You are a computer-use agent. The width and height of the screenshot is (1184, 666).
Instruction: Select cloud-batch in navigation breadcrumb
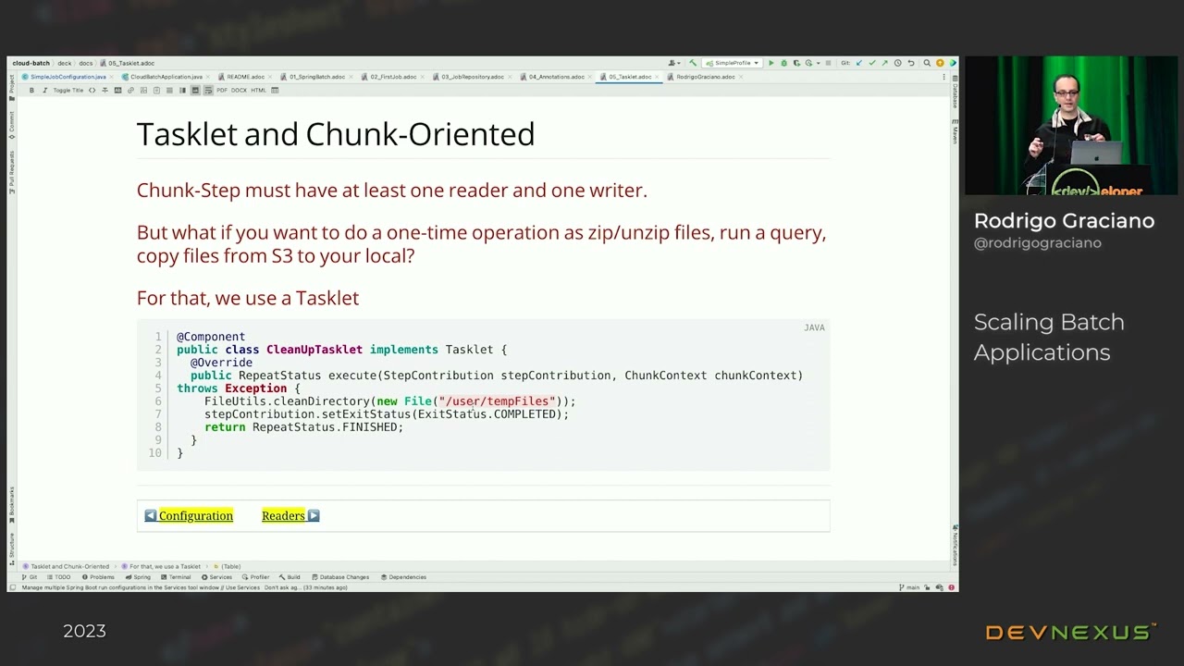[31, 63]
